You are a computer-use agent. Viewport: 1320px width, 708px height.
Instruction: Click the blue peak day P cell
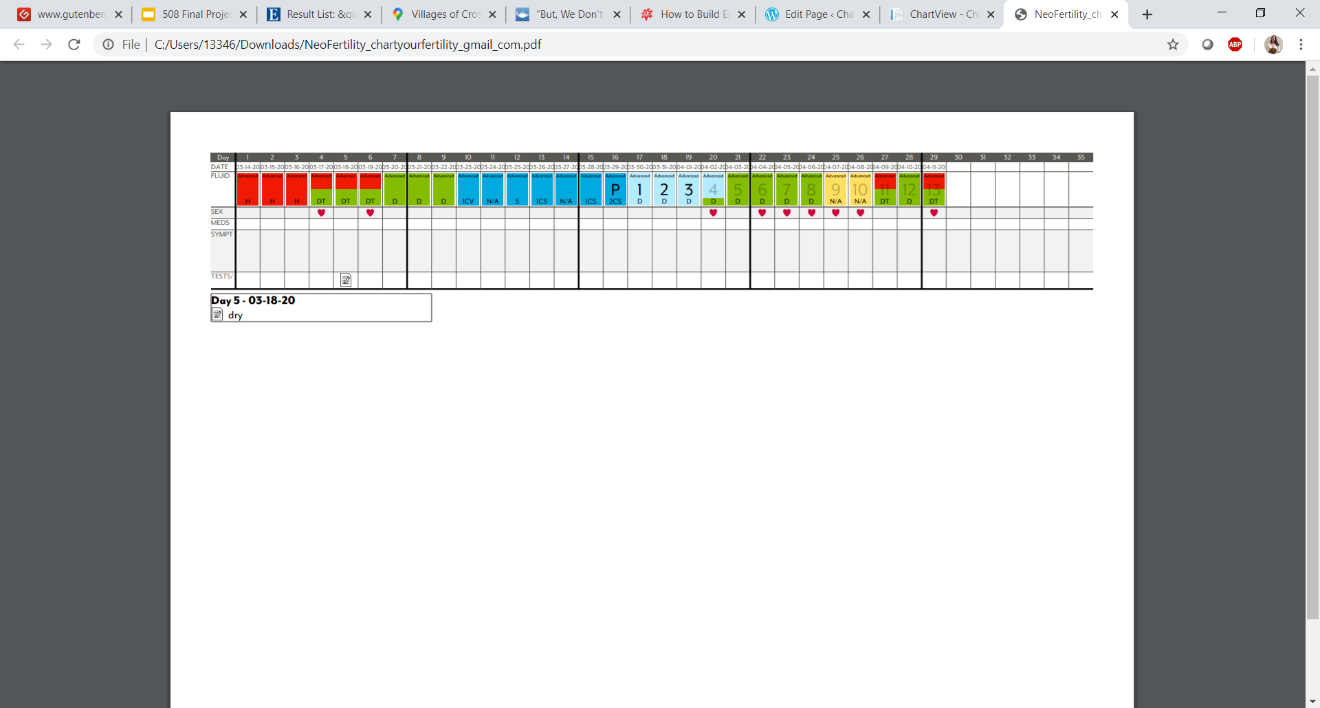click(615, 190)
